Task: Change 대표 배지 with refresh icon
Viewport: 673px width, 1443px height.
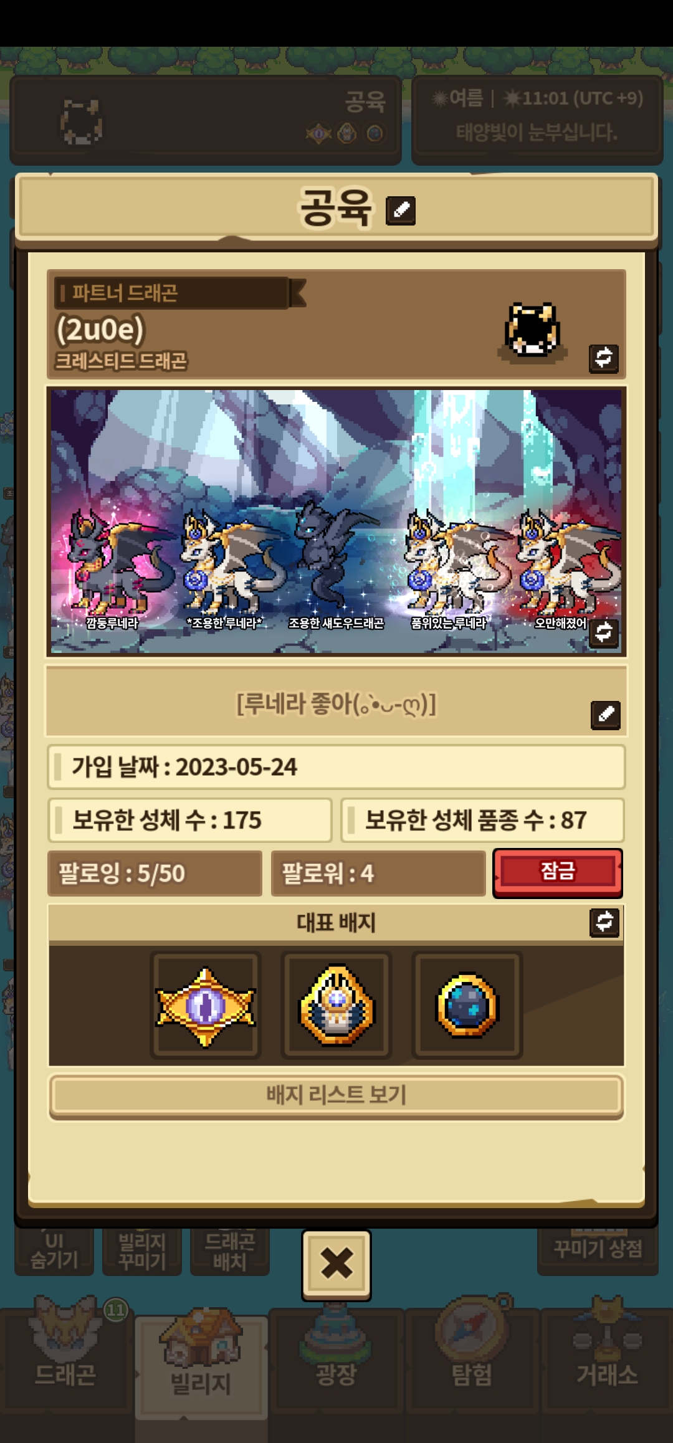Action: [604, 922]
